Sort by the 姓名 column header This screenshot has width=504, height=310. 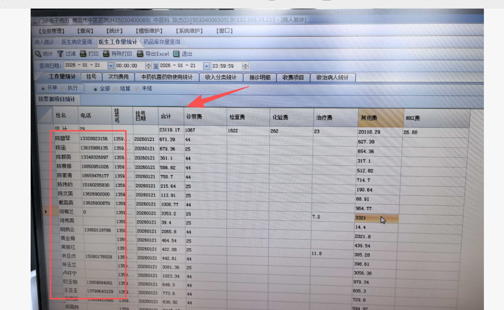tap(66, 115)
